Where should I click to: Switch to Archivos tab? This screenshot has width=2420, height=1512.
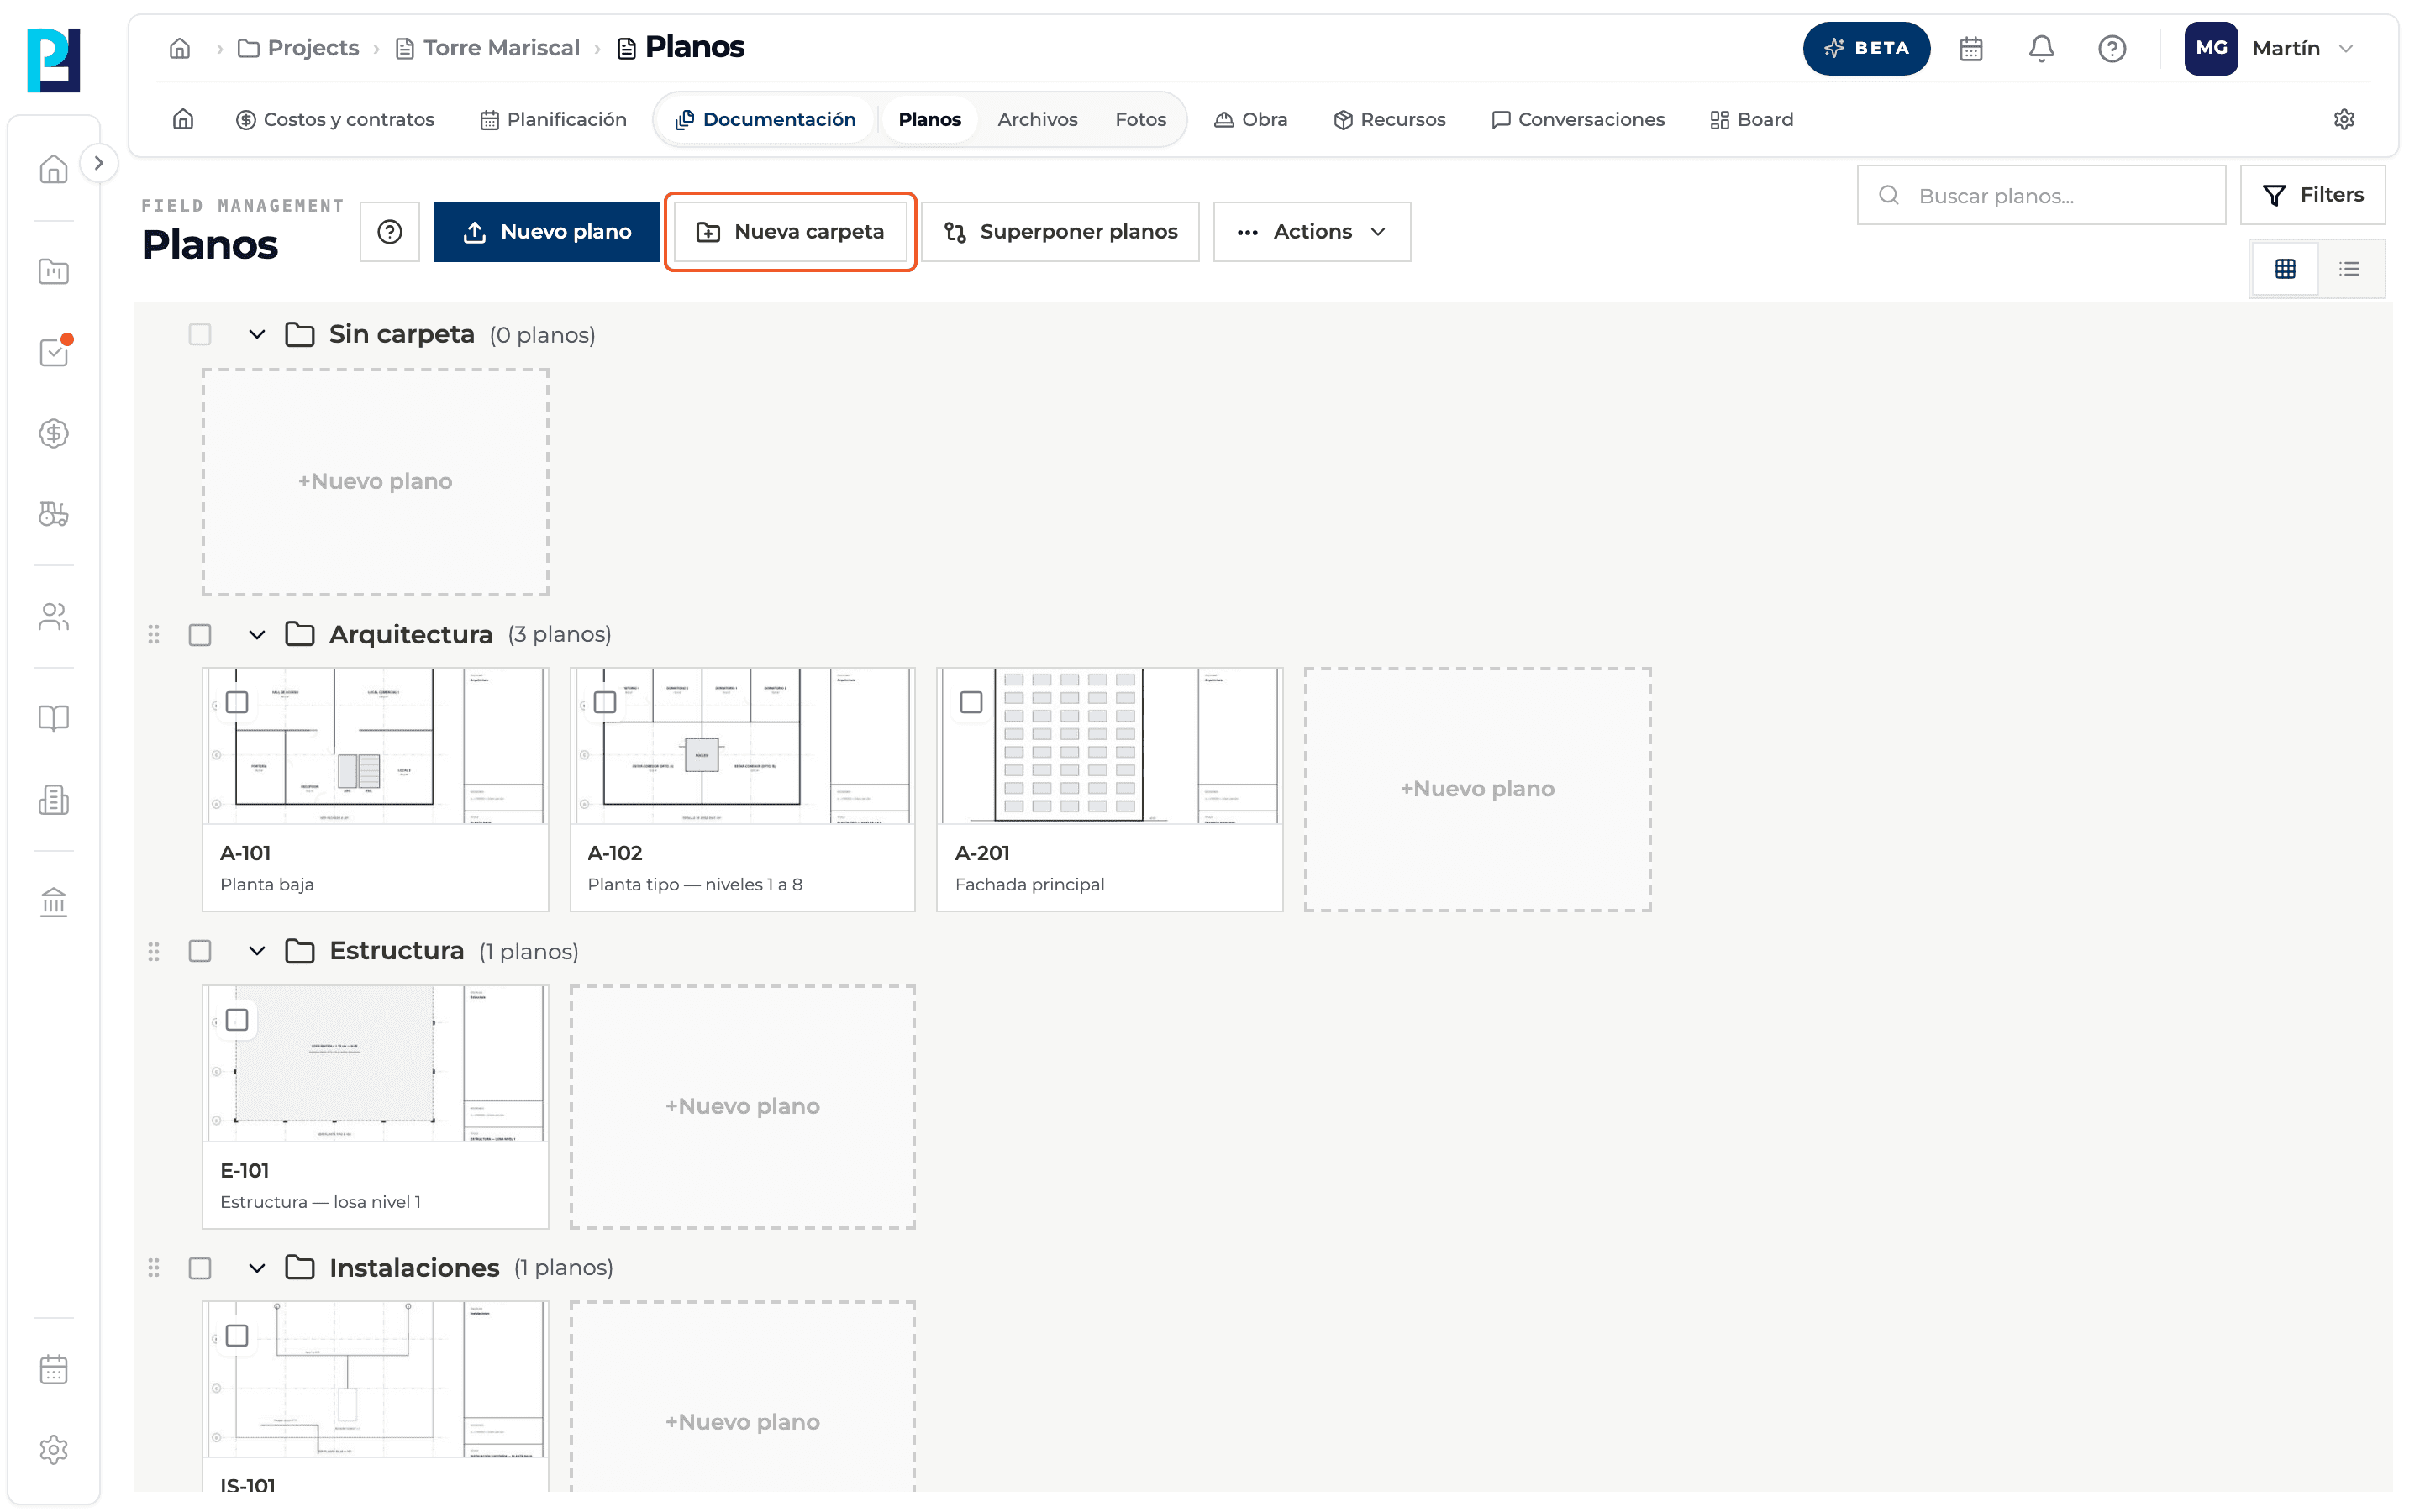[1037, 119]
